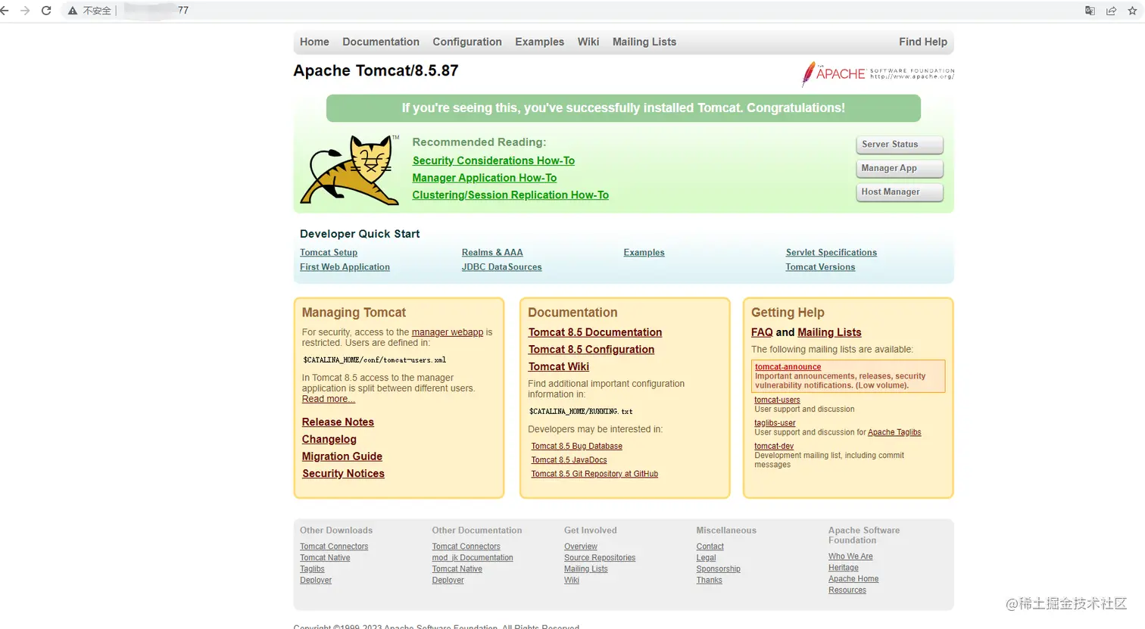Open Tomcat 8.5 Configuration link

591,349
